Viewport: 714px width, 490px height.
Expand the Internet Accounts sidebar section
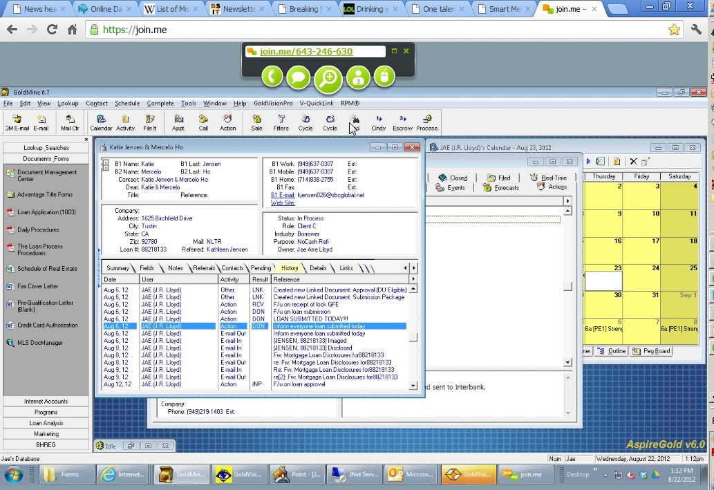[46, 401]
